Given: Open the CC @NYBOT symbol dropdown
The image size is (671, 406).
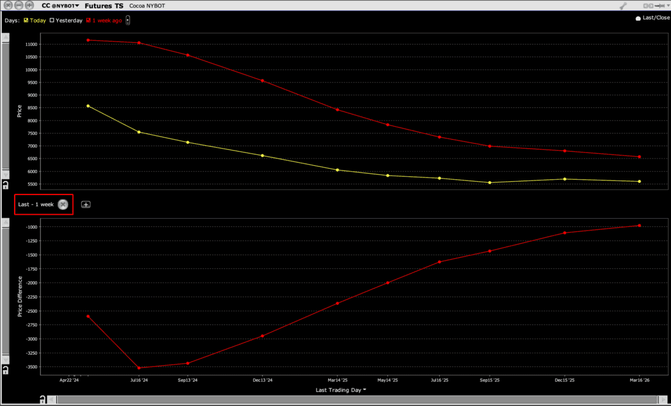Looking at the screenshot, I should [x=77, y=5].
